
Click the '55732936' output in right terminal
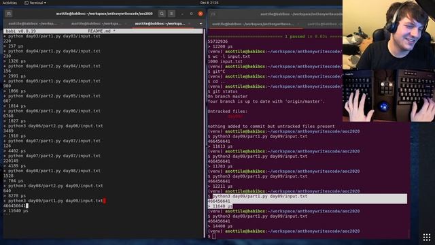[217, 42]
